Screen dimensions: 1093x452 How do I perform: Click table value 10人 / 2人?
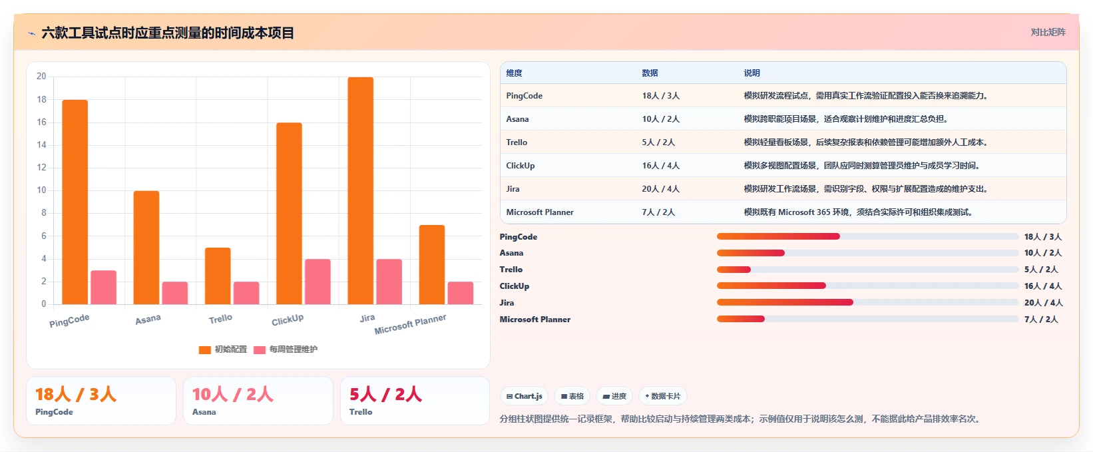[x=661, y=119]
